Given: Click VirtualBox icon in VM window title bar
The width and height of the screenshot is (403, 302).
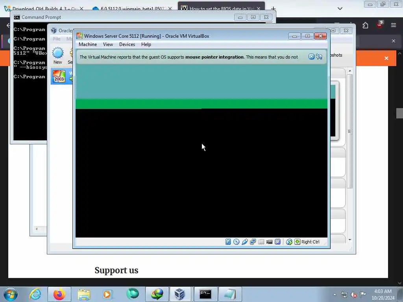Looking at the screenshot, I should click(79, 36).
